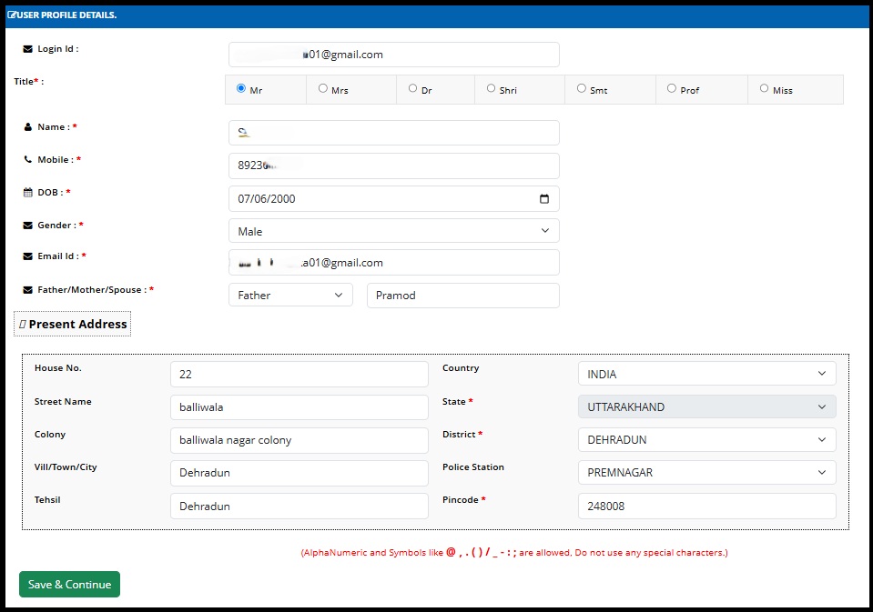The image size is (873, 612).
Task: Click the Save & Continue button
Action: pos(69,584)
